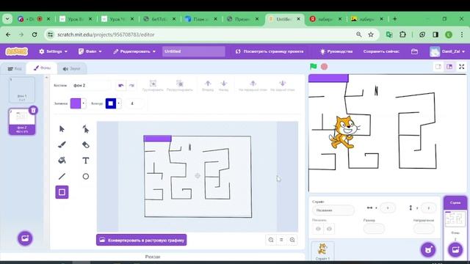470x264 pixels.
Task: Click Конвертировать в растровую графику button
Action: 142,240
